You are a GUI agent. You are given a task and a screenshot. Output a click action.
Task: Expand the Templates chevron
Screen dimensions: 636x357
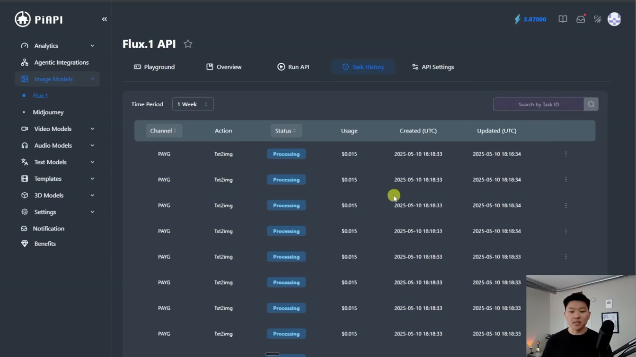coord(92,178)
